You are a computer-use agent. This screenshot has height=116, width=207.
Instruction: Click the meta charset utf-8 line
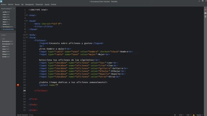tap(48, 24)
